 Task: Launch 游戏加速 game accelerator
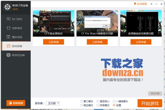pos(16,103)
